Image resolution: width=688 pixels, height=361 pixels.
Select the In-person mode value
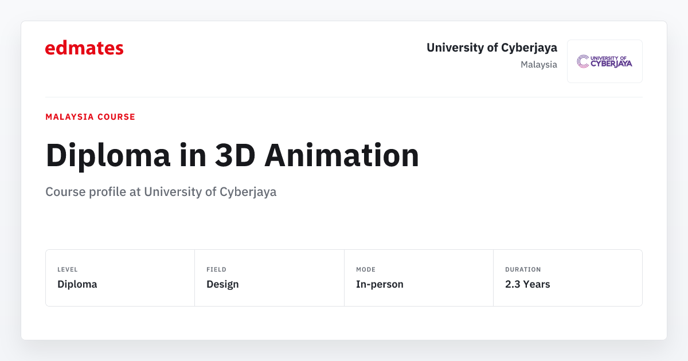point(380,284)
